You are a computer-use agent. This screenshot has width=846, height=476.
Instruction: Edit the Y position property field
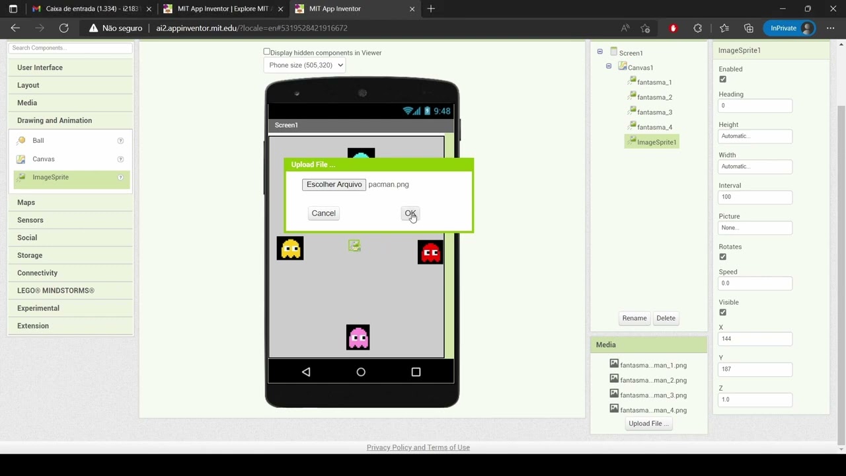click(755, 369)
